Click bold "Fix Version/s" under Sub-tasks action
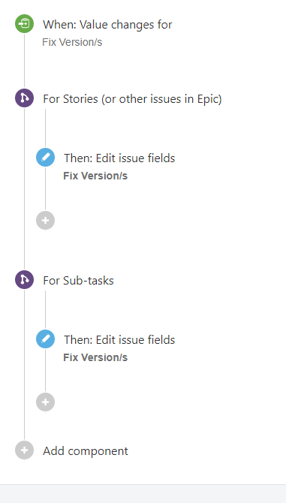This screenshot has width=286, height=503. point(95,357)
